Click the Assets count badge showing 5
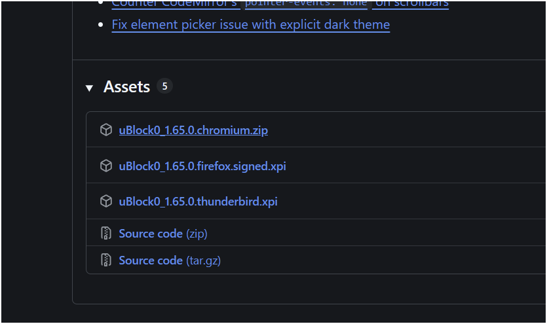 164,86
